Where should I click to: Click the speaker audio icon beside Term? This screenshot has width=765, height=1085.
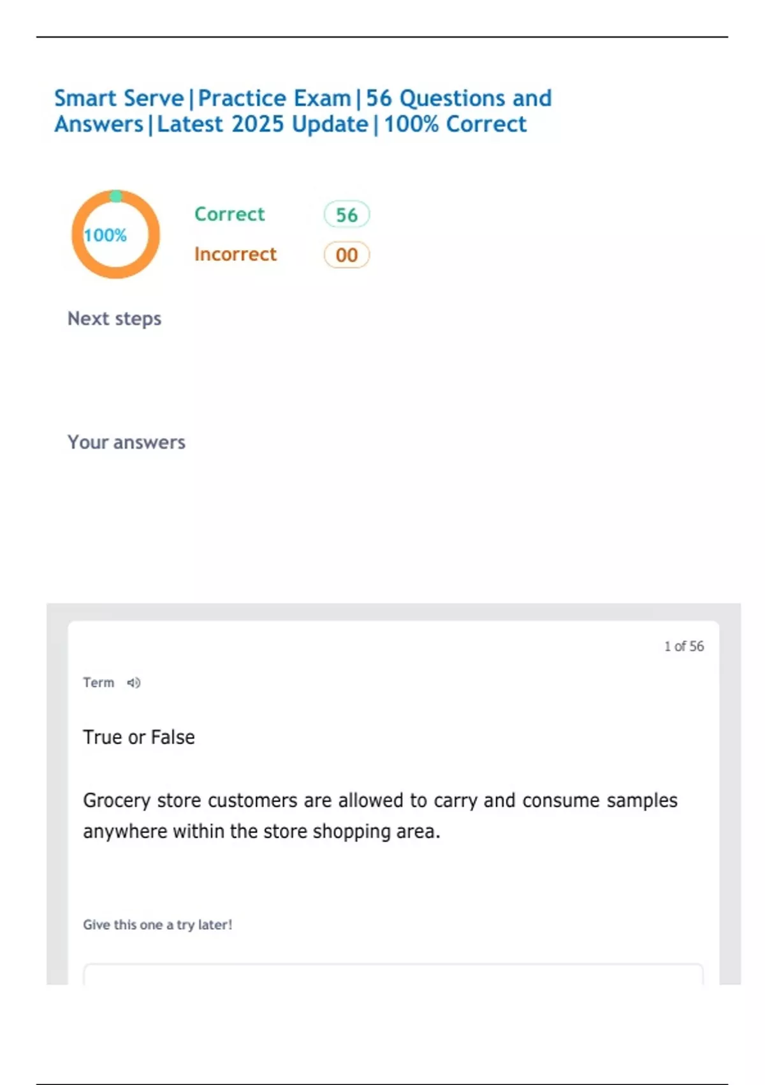click(x=133, y=683)
